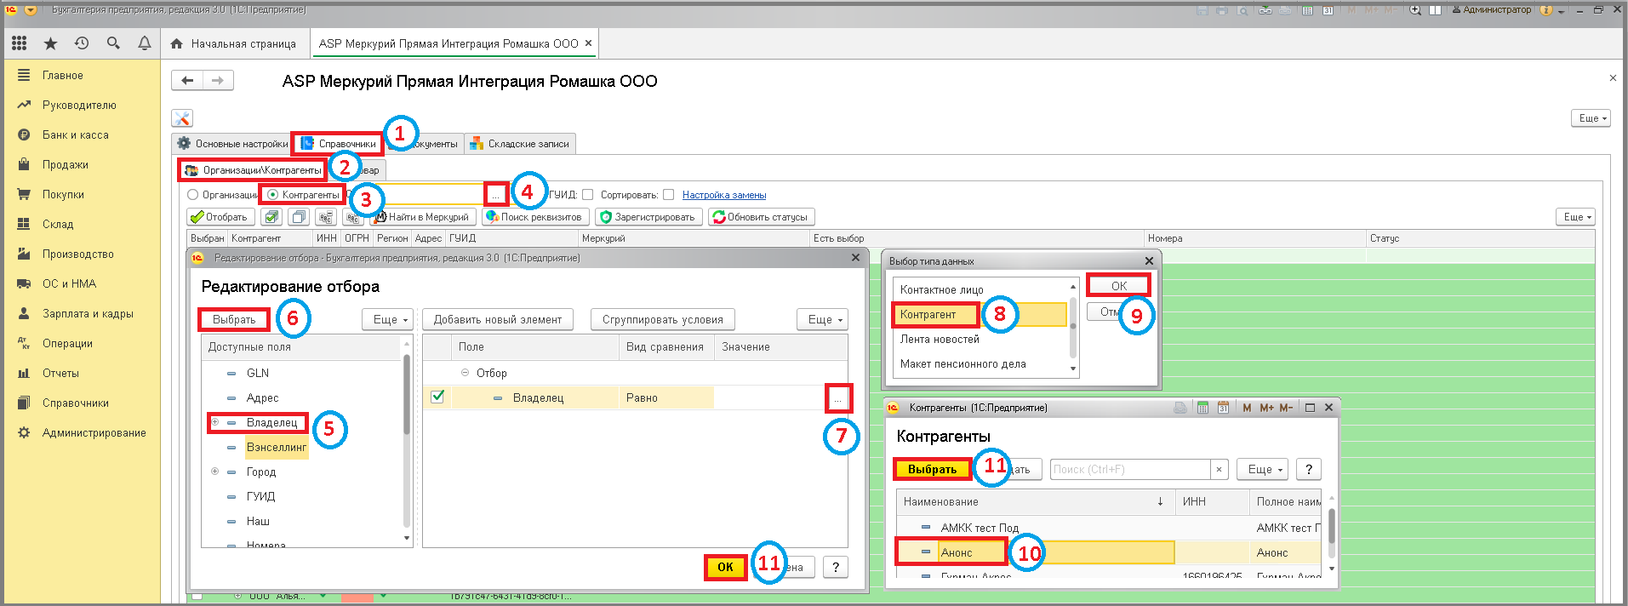The height and width of the screenshot is (606, 1628).
Task: Open the calculator icon in the title bar
Action: click(1306, 10)
